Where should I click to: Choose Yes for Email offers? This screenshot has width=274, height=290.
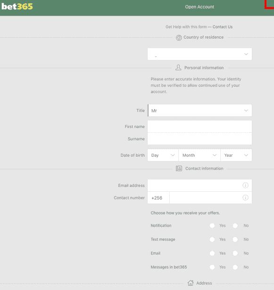click(212, 253)
